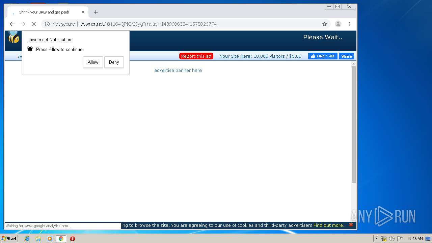
Task: Deny cowner.net notifications
Action: point(114,62)
